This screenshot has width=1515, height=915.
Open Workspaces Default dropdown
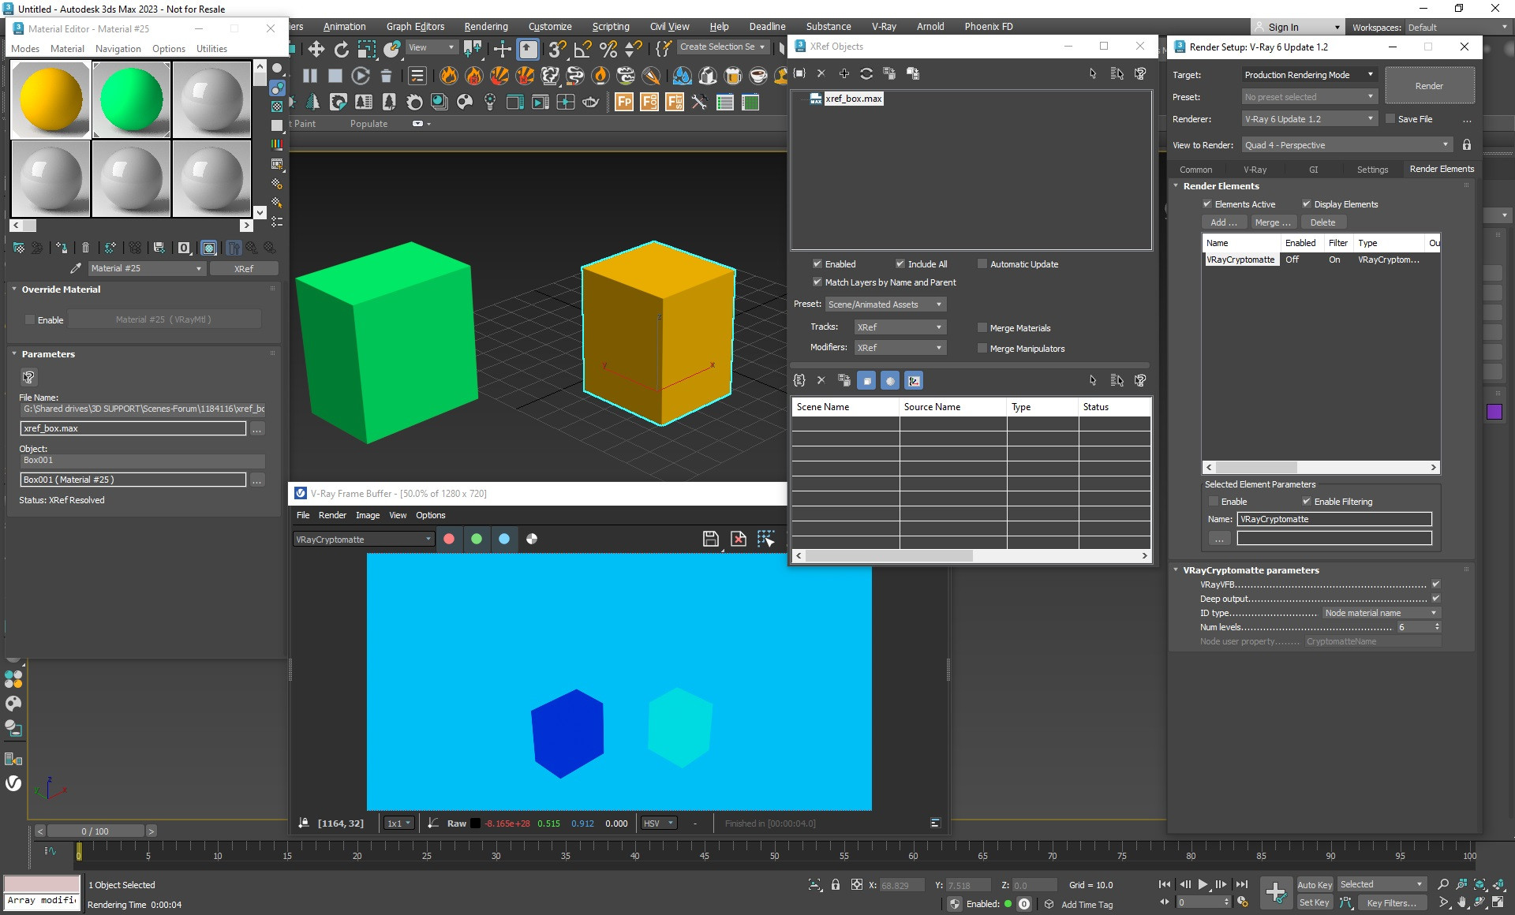1457,27
